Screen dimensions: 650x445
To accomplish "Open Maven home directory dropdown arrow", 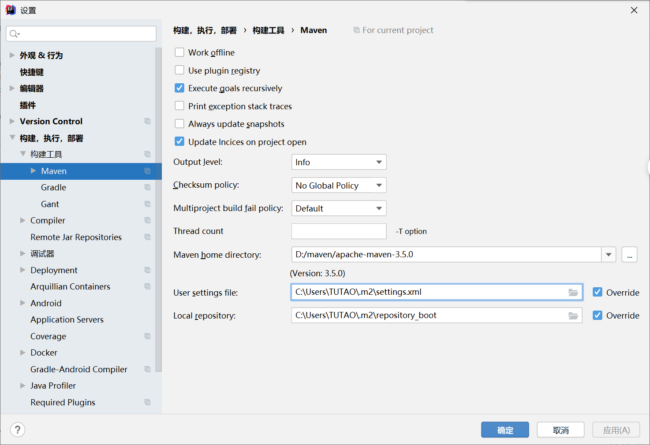I will (609, 255).
